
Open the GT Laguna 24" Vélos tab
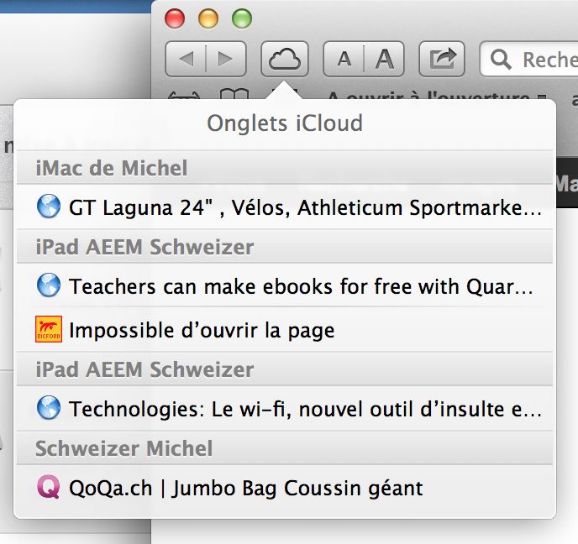[x=304, y=207]
